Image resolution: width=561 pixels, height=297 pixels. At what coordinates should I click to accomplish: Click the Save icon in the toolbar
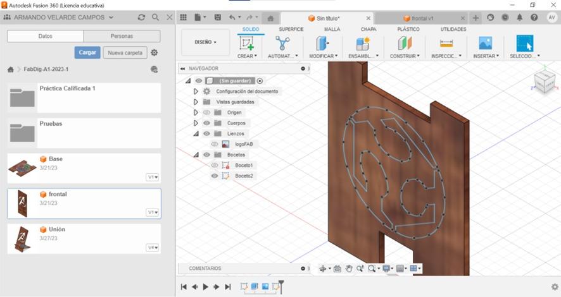(218, 17)
